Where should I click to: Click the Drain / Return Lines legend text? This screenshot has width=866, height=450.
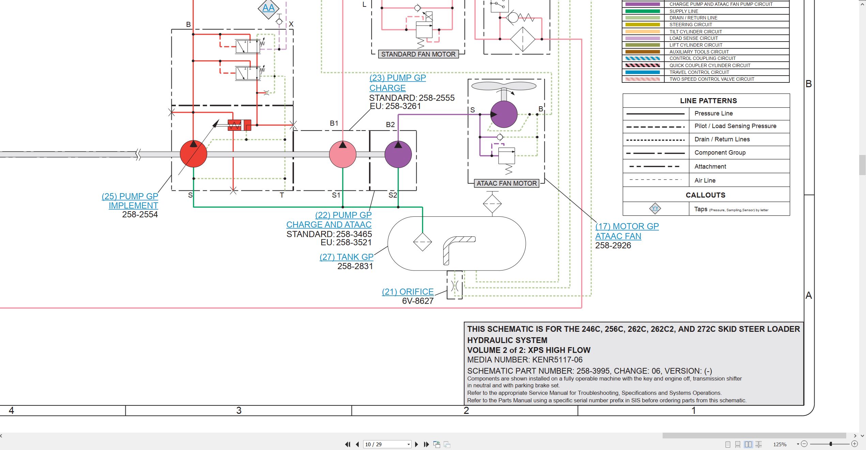point(722,139)
